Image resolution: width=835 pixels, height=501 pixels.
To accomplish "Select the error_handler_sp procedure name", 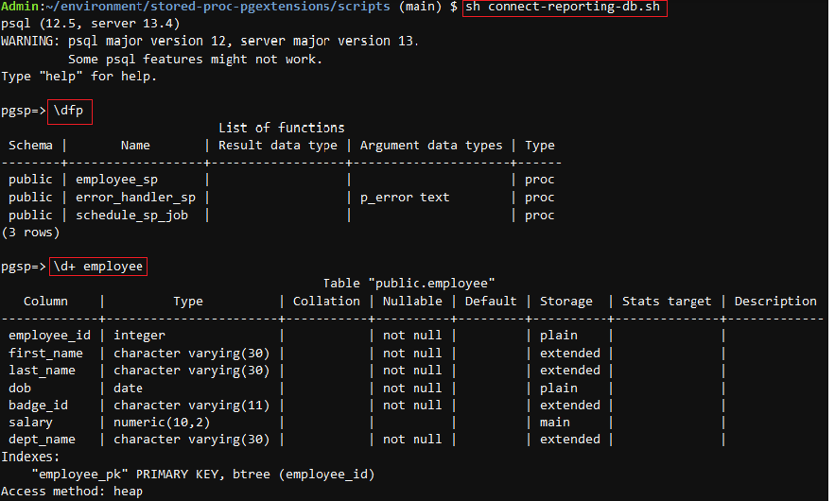I will 135,198.
